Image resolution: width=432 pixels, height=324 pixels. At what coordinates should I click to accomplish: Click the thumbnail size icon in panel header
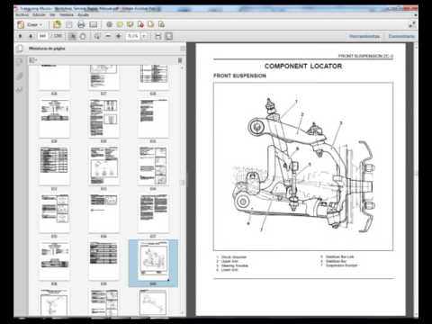[x=180, y=60]
